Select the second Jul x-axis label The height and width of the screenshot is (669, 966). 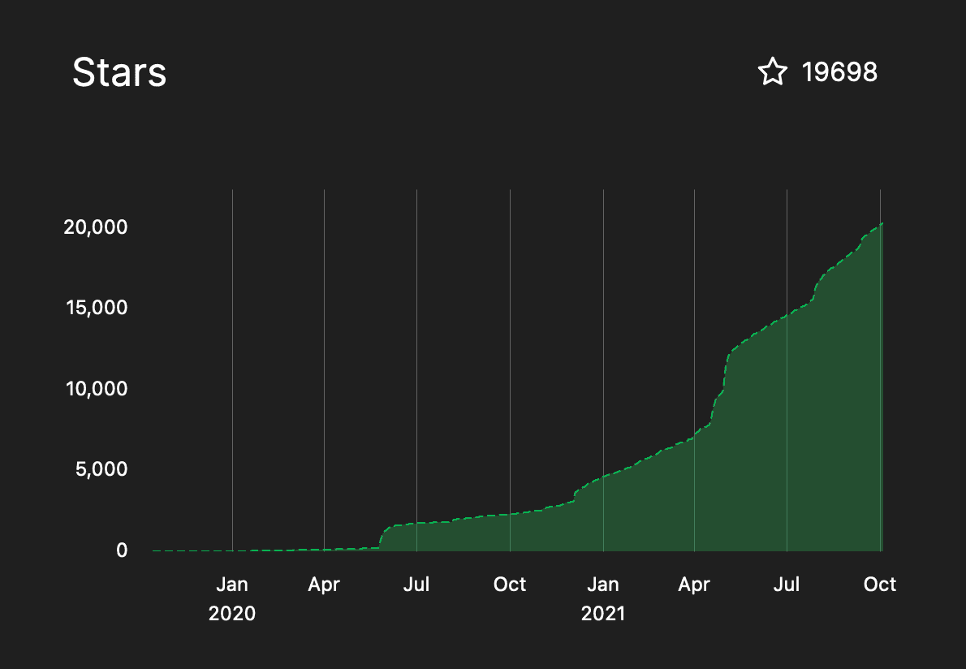[x=787, y=585]
